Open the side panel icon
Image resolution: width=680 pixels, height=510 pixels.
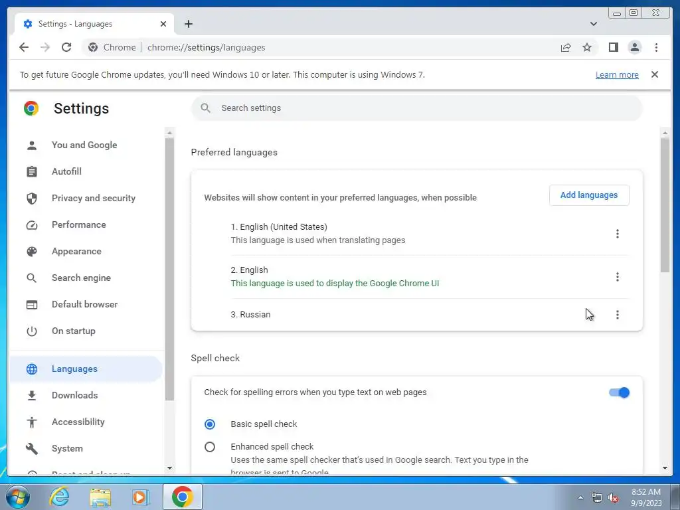tap(613, 47)
